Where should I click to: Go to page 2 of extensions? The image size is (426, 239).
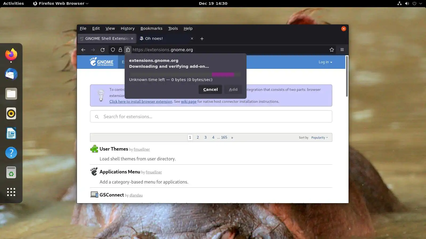click(198, 137)
